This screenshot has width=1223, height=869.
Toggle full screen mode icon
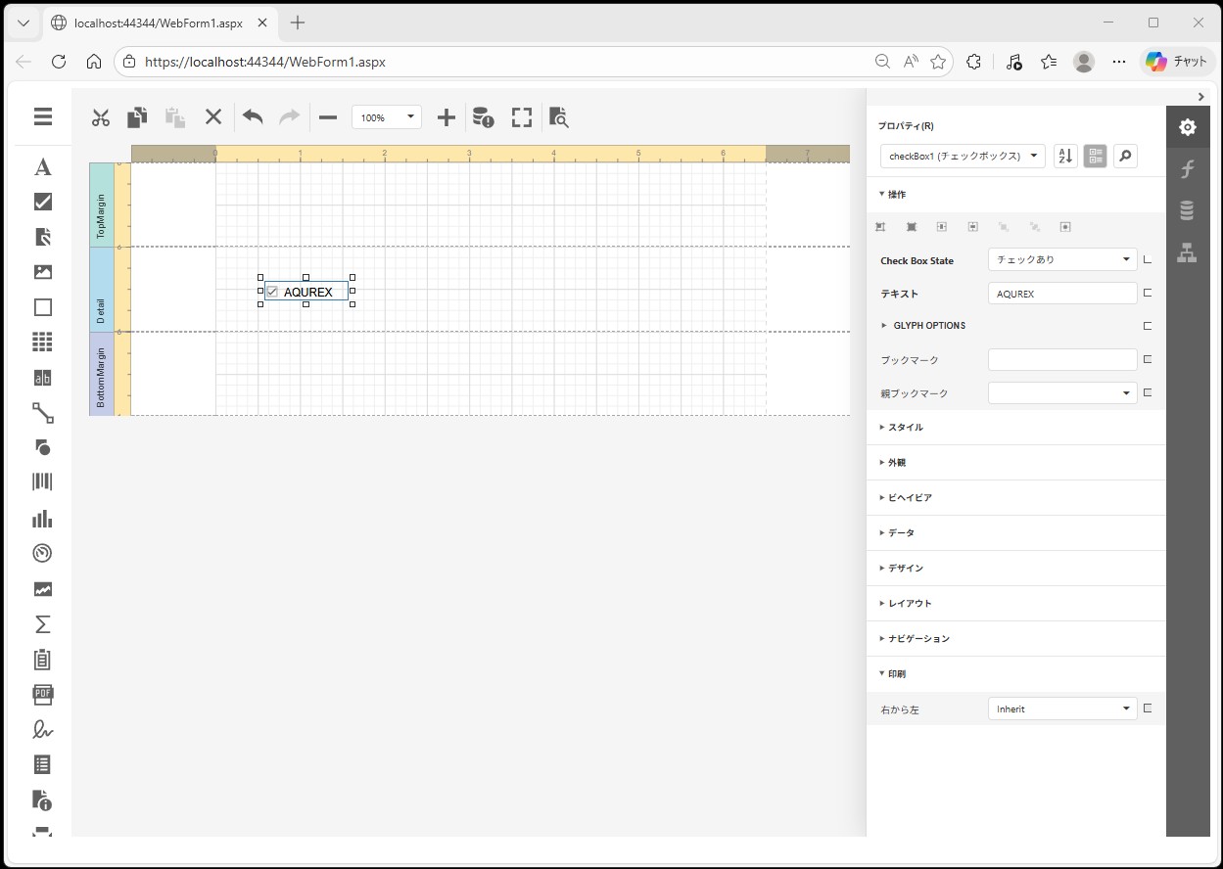point(522,117)
